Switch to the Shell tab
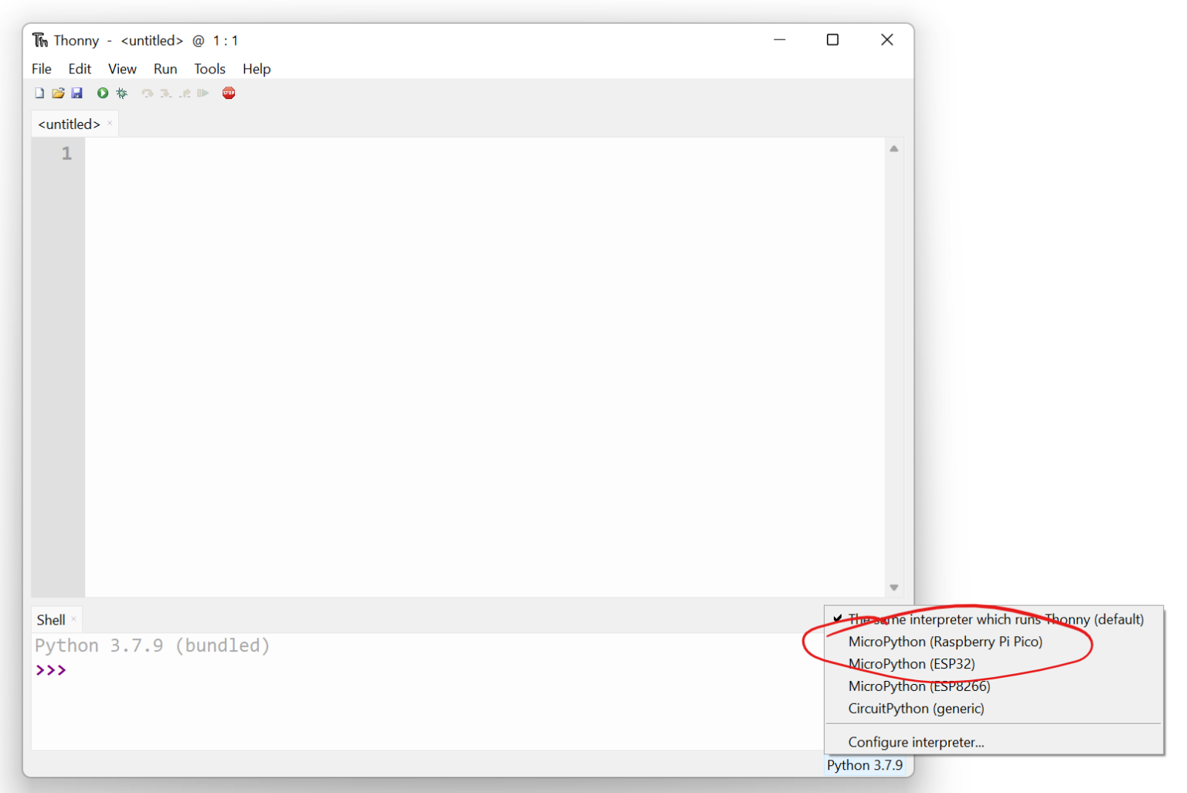Screen dimensions: 1187x793 [x=49, y=619]
